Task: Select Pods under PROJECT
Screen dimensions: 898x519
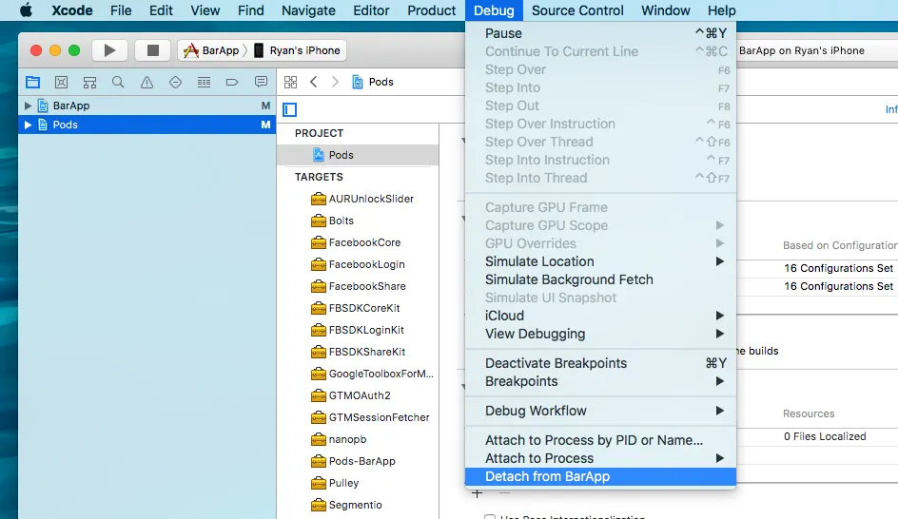Action: [x=358, y=155]
